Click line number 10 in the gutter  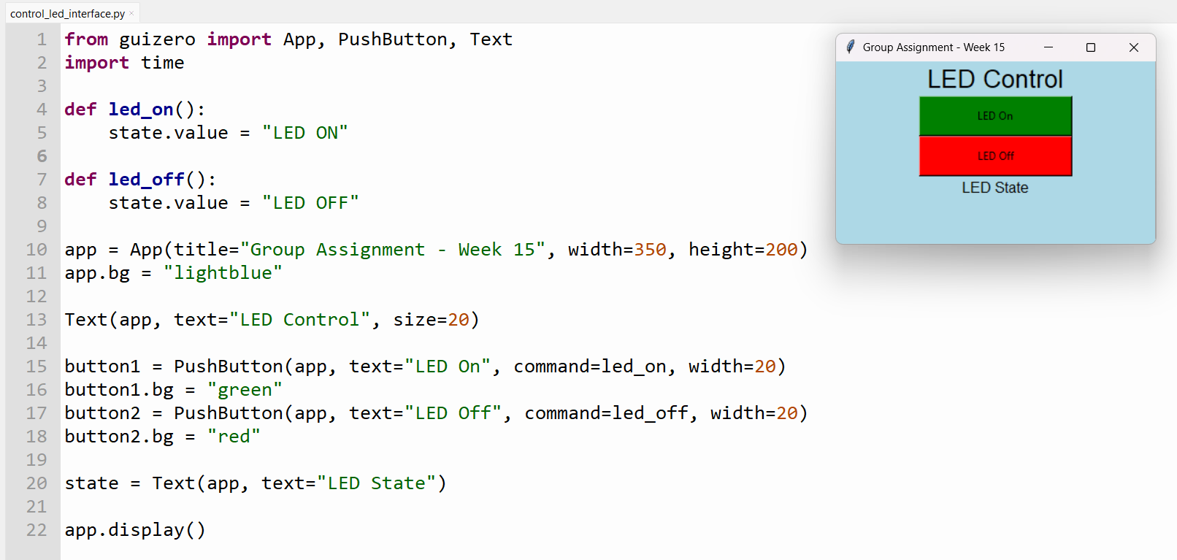click(37, 250)
